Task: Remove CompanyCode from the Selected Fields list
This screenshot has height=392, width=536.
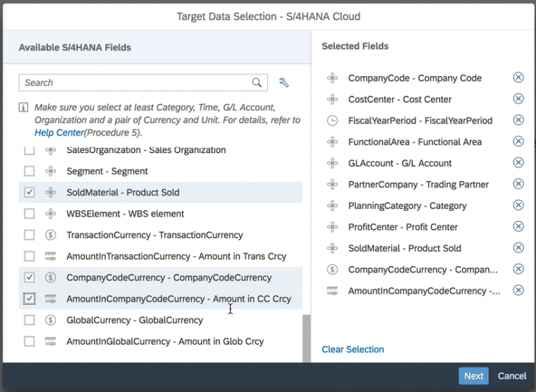Action: pos(519,78)
